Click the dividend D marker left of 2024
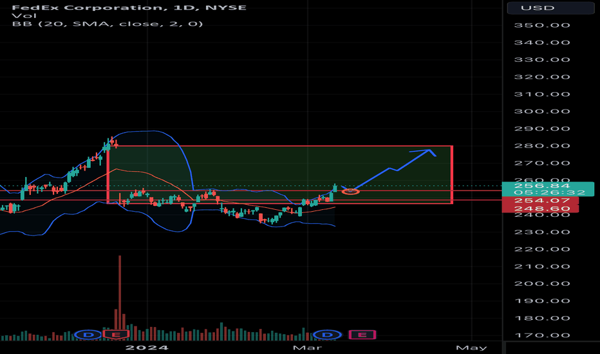600x354 pixels. (88, 335)
